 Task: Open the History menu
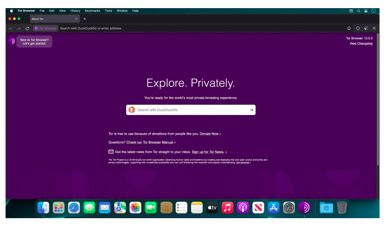point(75,11)
